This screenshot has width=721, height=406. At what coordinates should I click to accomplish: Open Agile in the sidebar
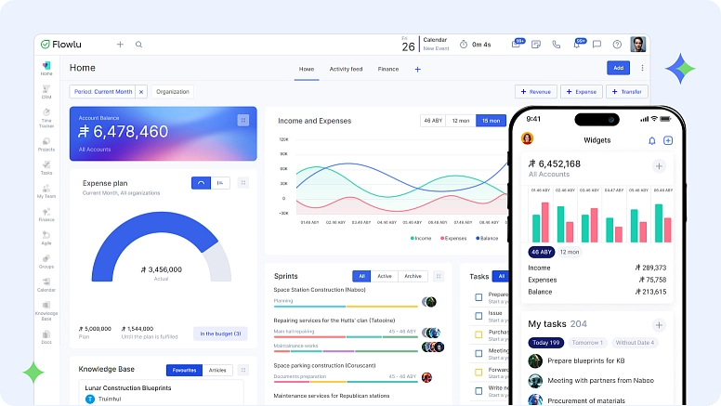[46, 238]
